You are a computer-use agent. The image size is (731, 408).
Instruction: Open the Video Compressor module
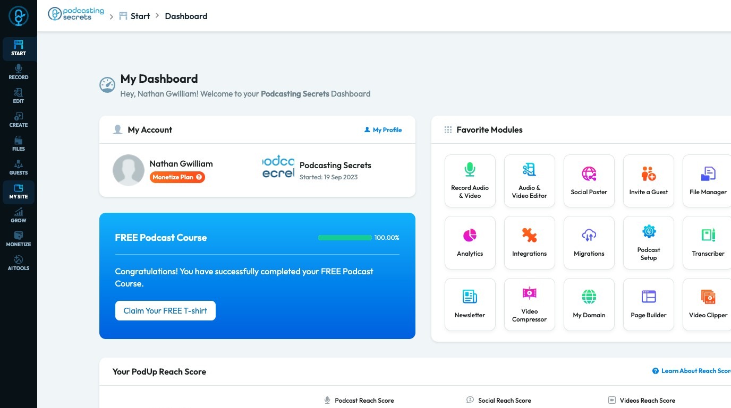tap(530, 305)
